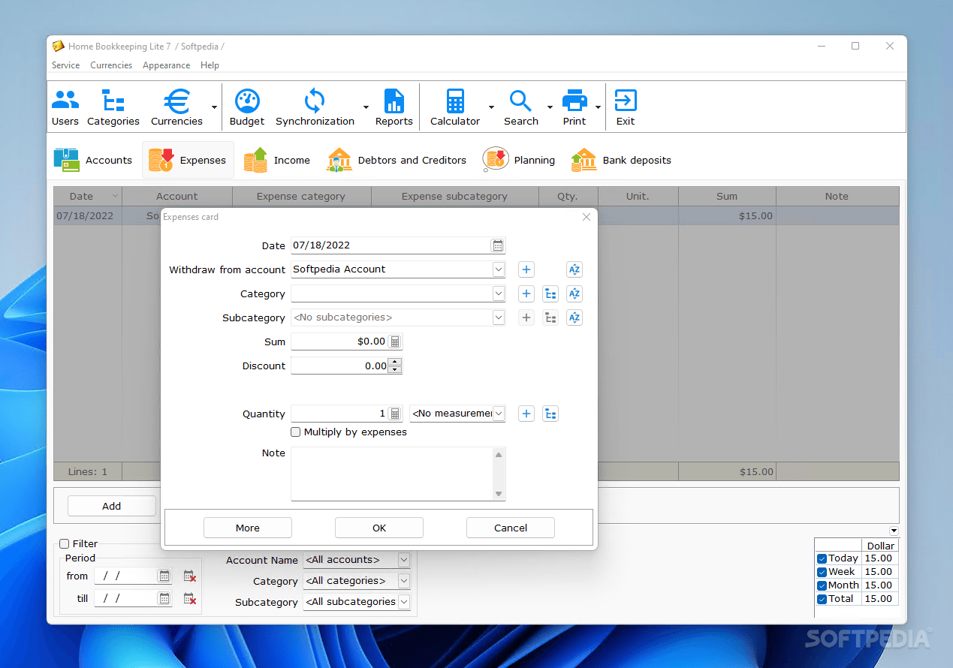Sort accounts alphabetically with A-Z icon
This screenshot has height=668, width=953.
coord(575,269)
